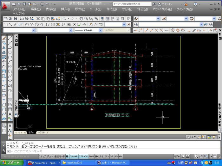Toggle 極 (Polar) tracking in status bar
The image size is (222, 166).
(67, 157)
